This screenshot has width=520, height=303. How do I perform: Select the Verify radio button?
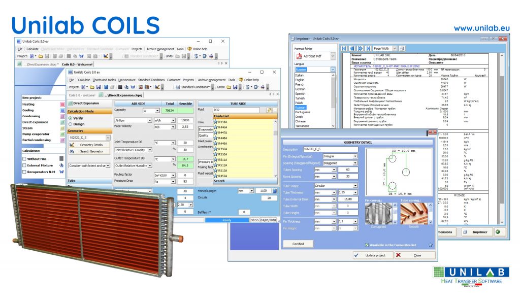coord(70,118)
